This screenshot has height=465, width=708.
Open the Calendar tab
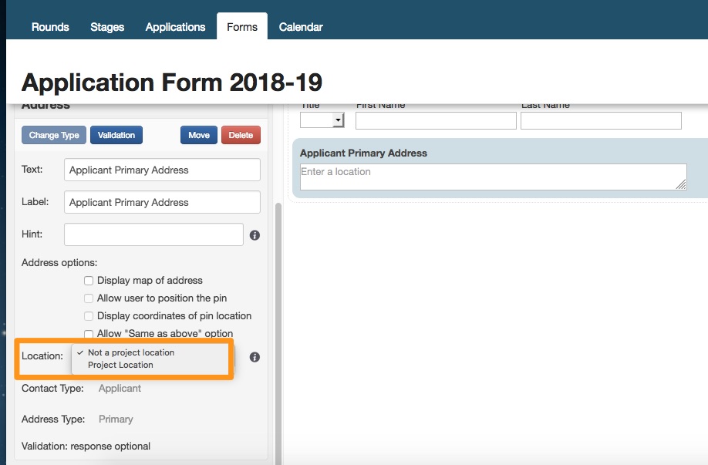coord(301,27)
